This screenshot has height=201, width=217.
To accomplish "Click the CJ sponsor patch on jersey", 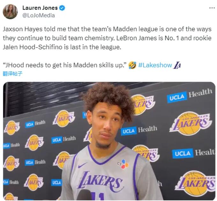I will pos(123,164).
